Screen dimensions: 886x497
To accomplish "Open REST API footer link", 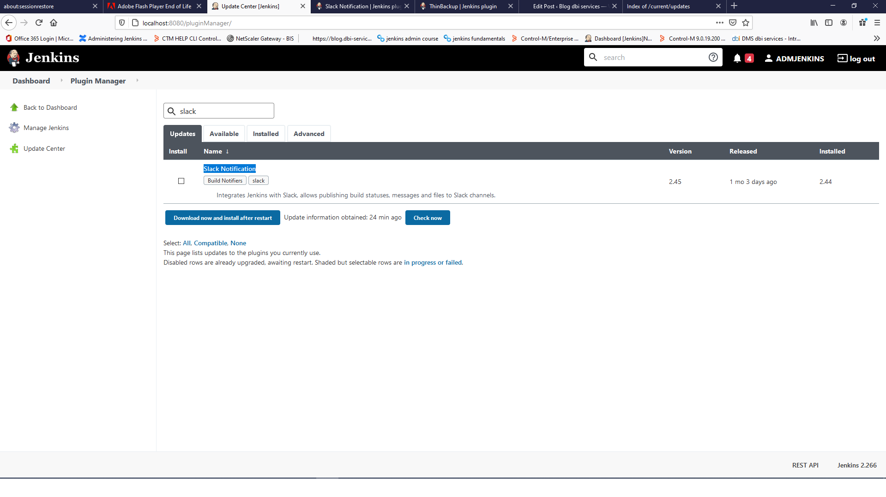I will coord(805,465).
